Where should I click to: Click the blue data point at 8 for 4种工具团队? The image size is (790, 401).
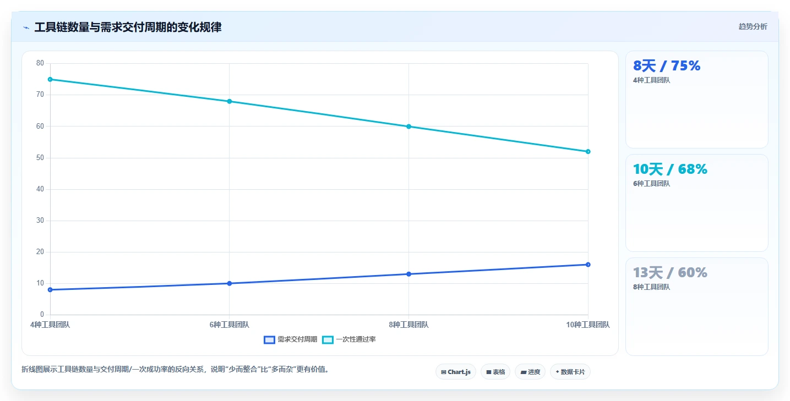50,289
